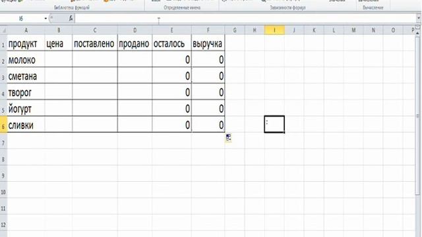Image resolution: width=422 pixels, height=237 pixels.
Task: Select column A header
Action: [26, 30]
